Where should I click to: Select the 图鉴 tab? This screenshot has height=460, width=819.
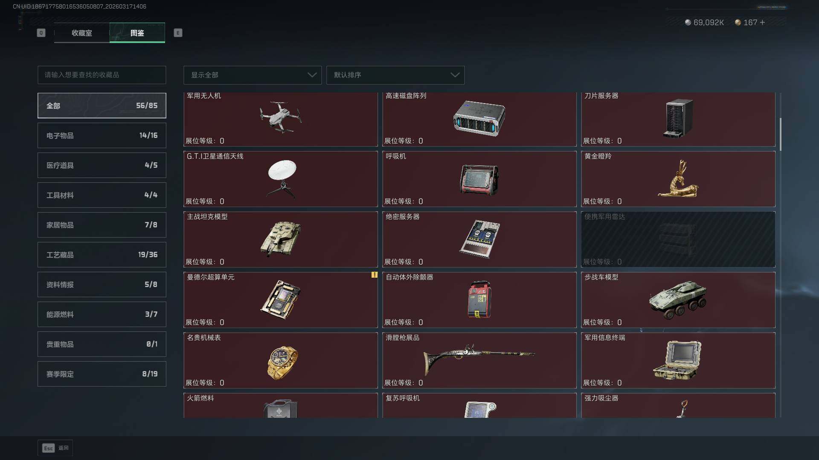click(137, 33)
